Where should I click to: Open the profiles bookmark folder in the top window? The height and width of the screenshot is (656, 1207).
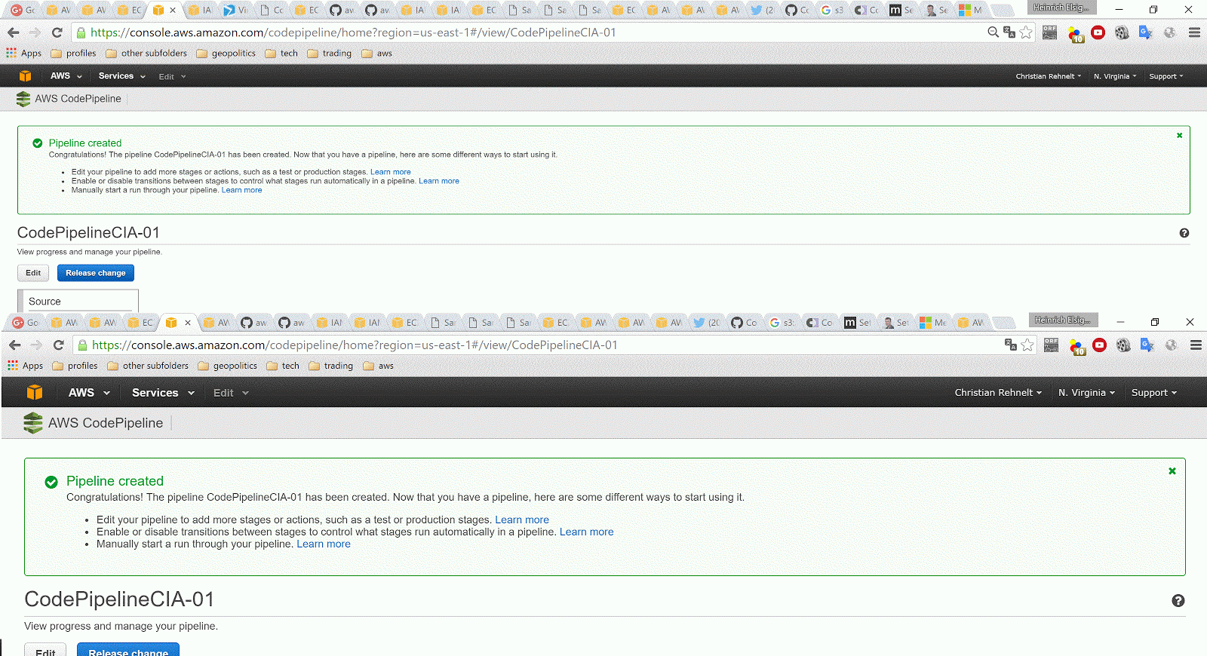(73, 54)
